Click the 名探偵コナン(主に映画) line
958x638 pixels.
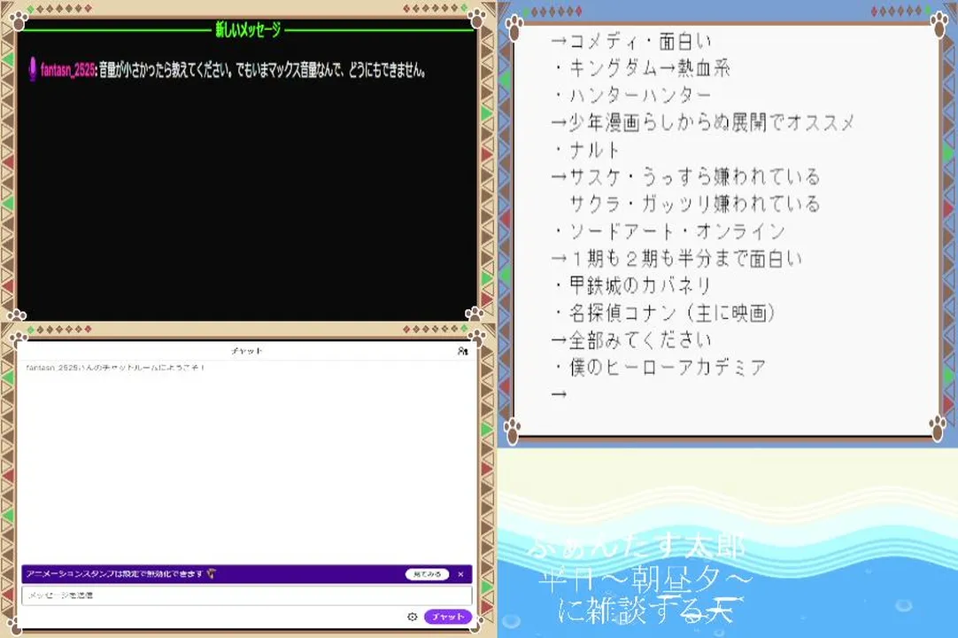pyautogui.click(x=665, y=313)
